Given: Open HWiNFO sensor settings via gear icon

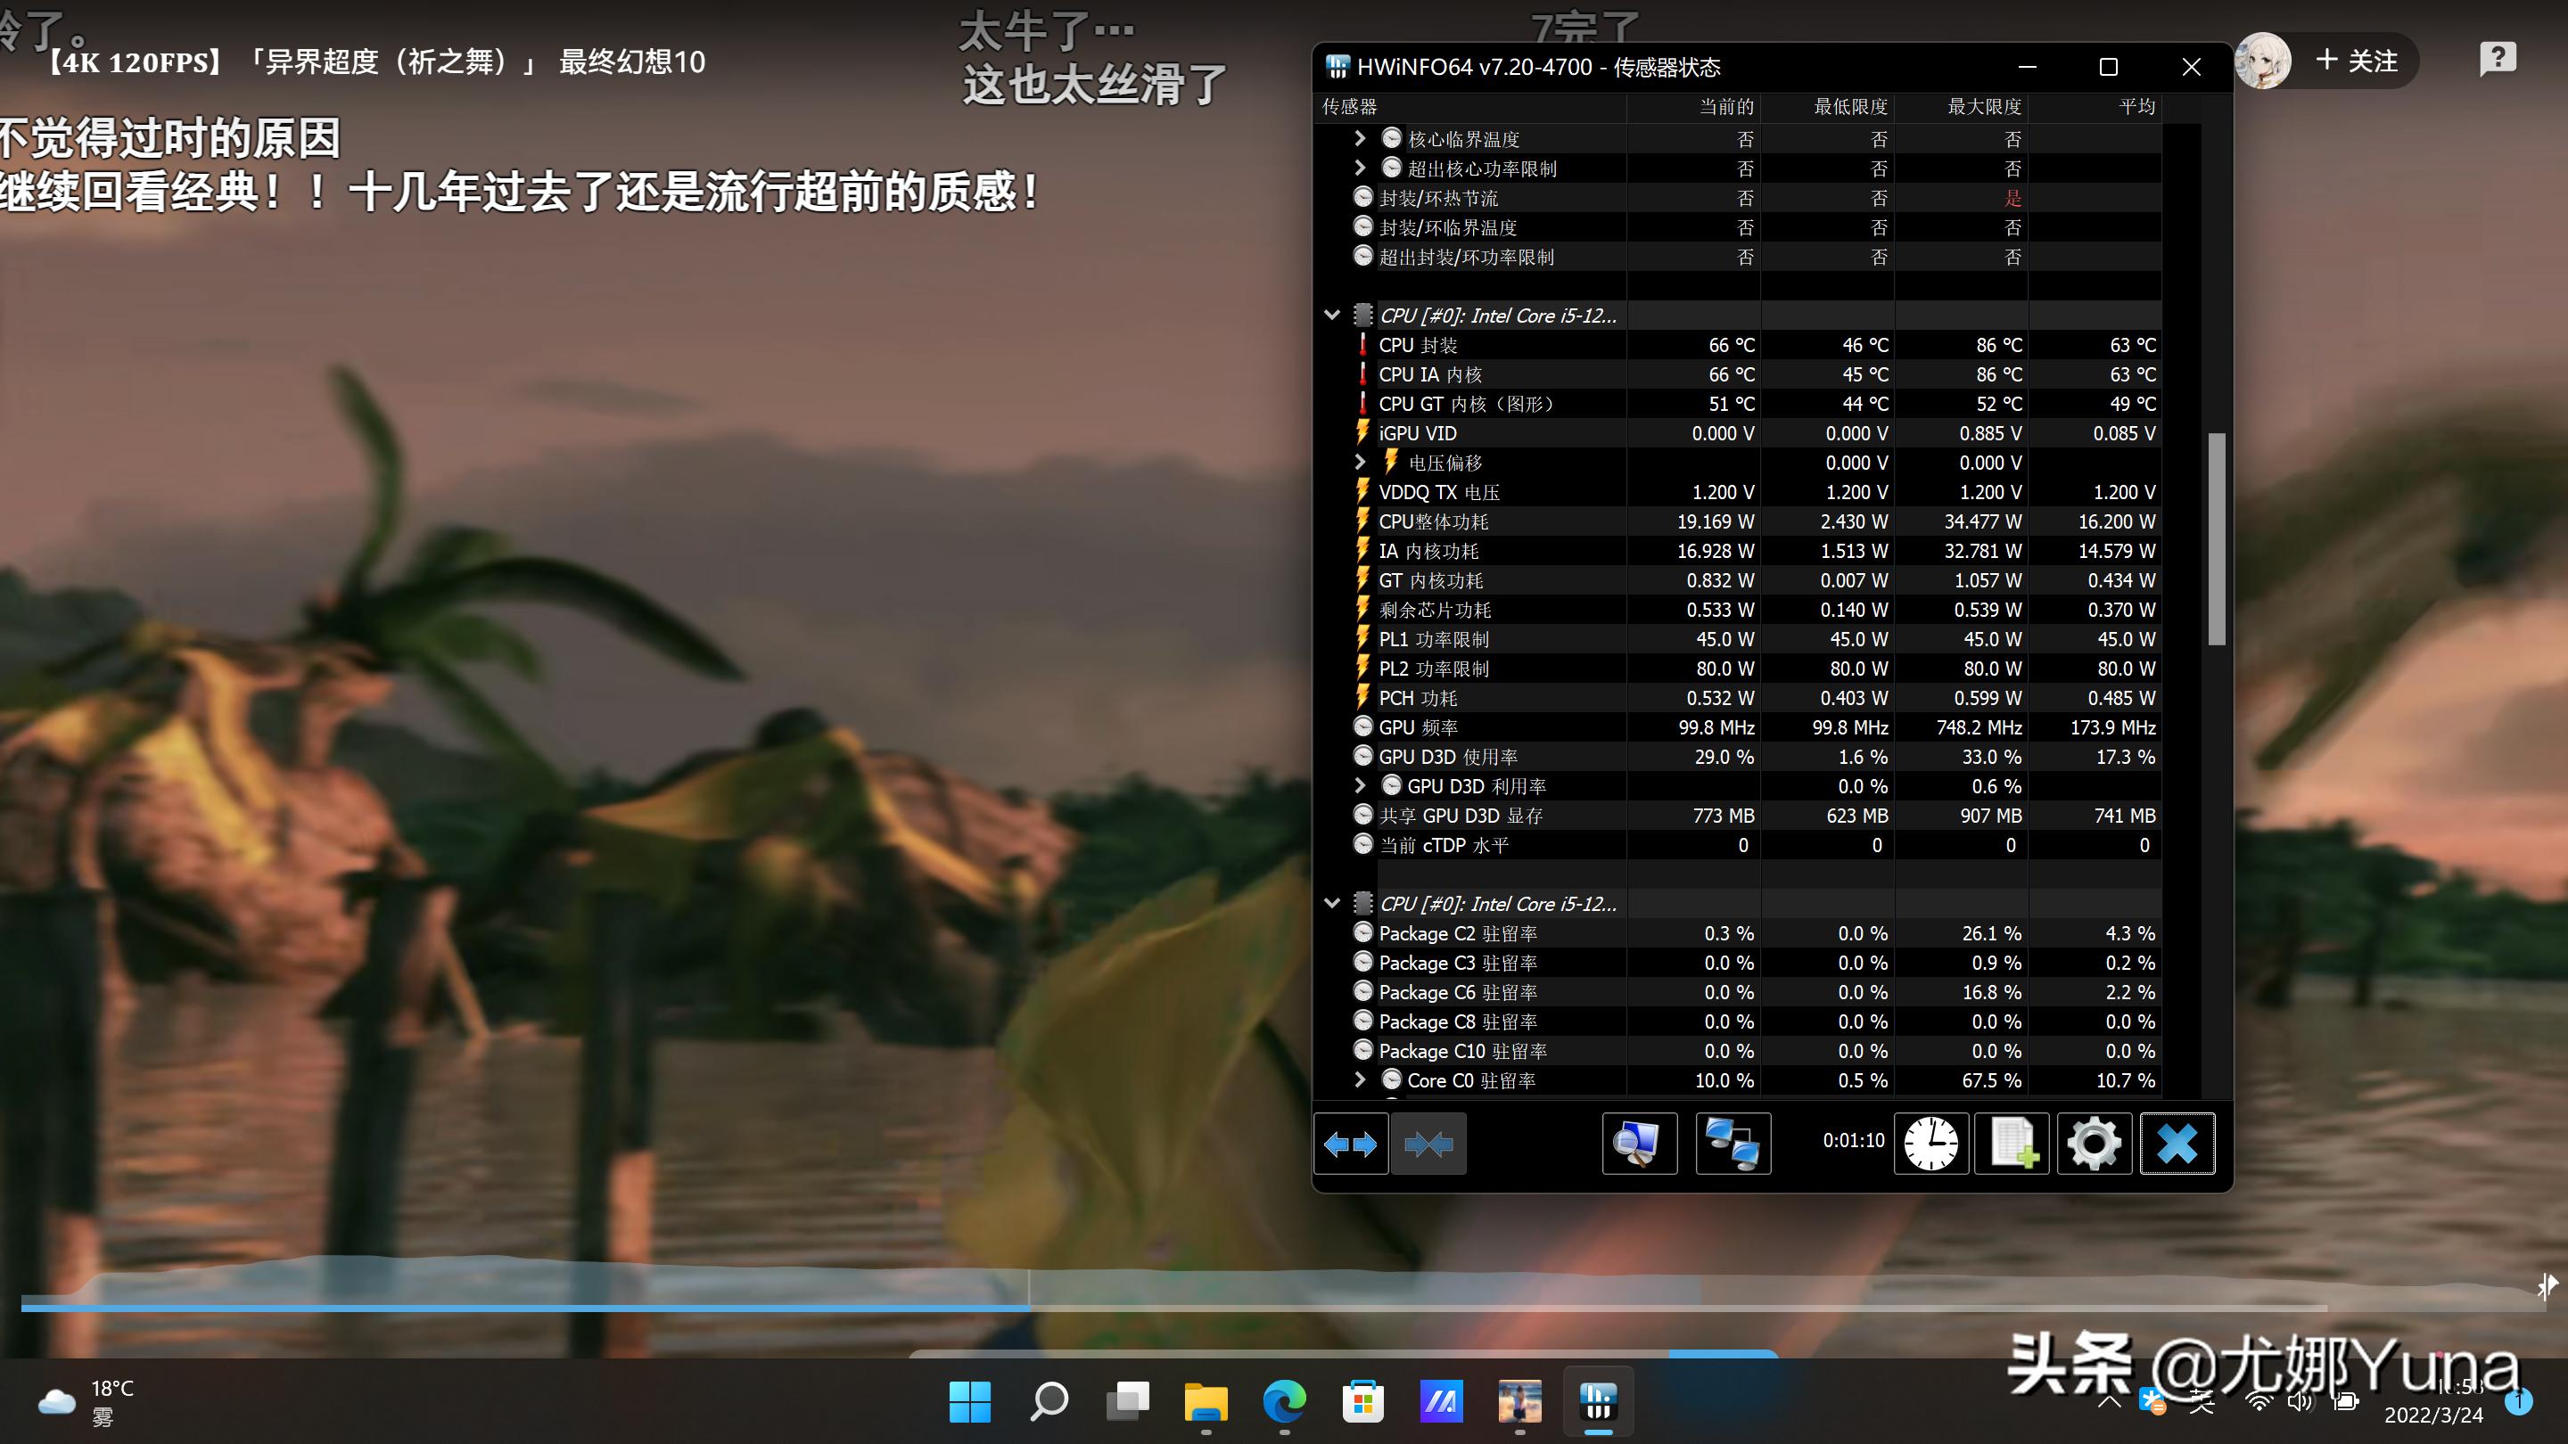Looking at the screenshot, I should point(2094,1143).
